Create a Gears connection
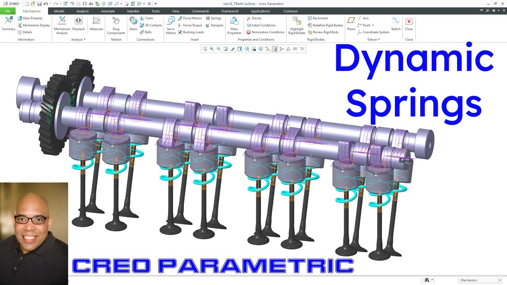The image size is (507, 285). [133, 24]
